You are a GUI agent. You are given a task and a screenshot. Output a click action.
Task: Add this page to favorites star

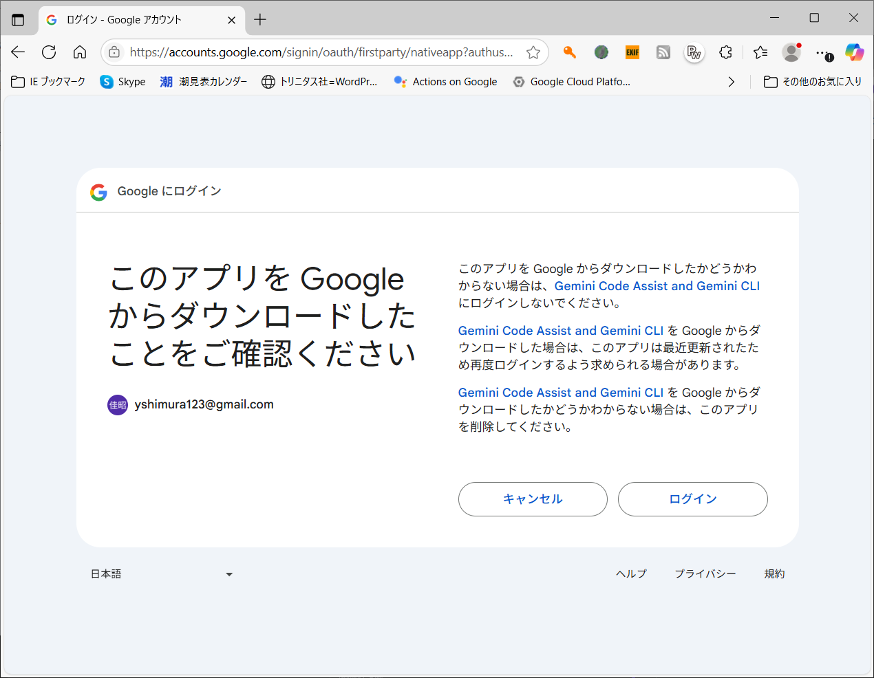[533, 52]
